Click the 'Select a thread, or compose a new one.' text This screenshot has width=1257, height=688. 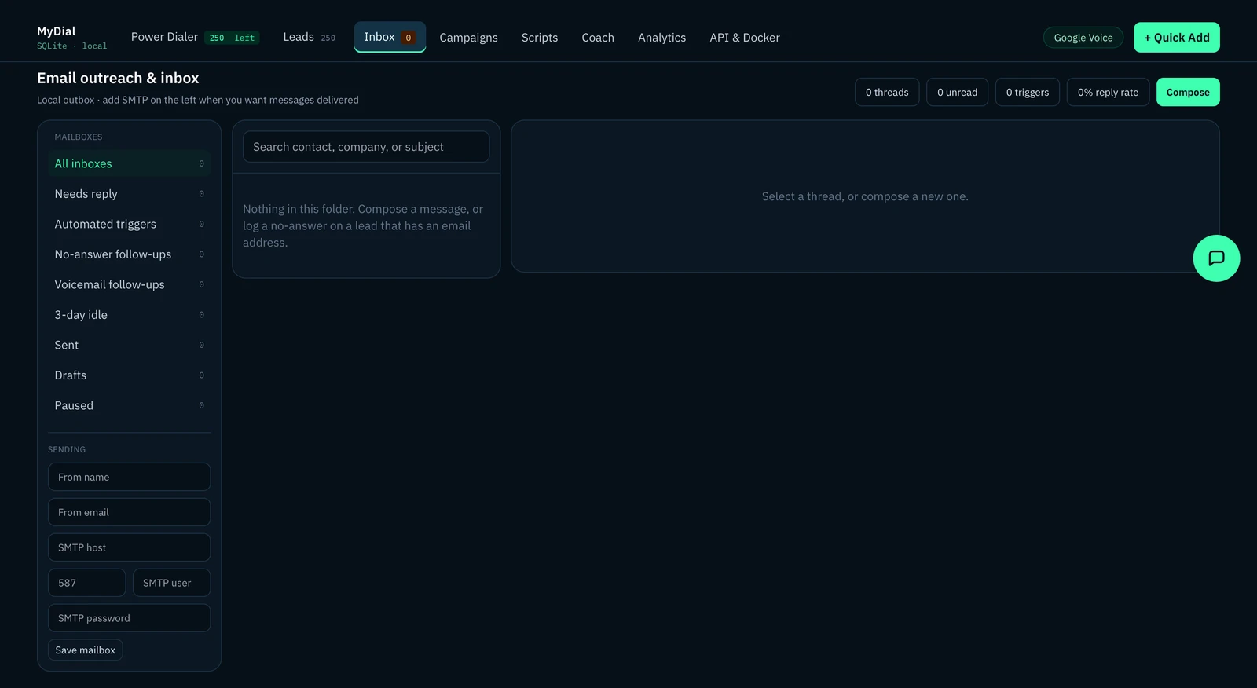click(865, 196)
